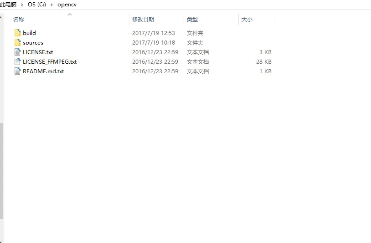The image size is (371, 243).
Task: Click the sort direction arrow above 名称
Action: click(70, 15)
